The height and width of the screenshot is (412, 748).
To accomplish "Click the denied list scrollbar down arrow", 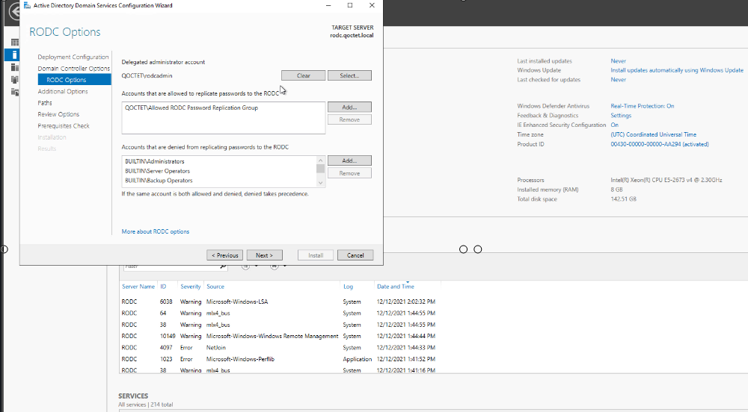I will (x=321, y=183).
